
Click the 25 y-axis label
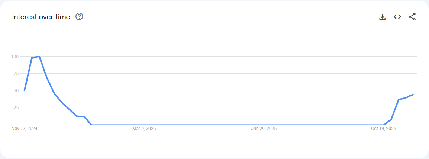pos(16,108)
